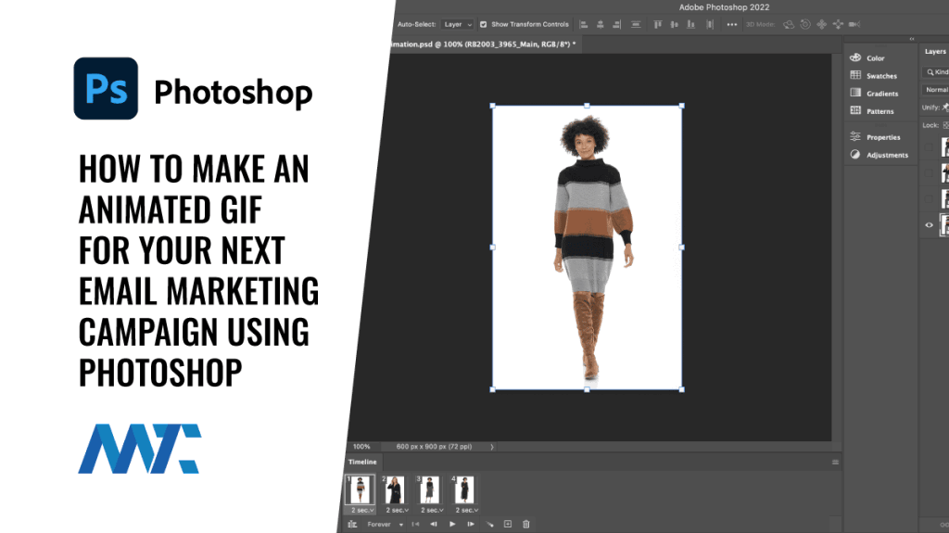
Task: Click the Convert to video timeline icon
Action: [x=352, y=525]
